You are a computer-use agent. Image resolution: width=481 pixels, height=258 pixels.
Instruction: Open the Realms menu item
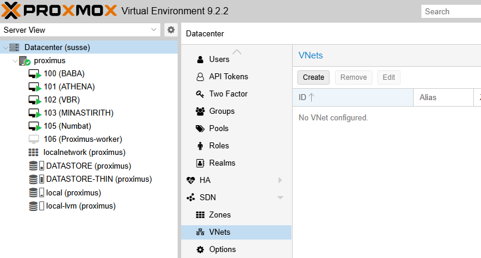pos(236,163)
